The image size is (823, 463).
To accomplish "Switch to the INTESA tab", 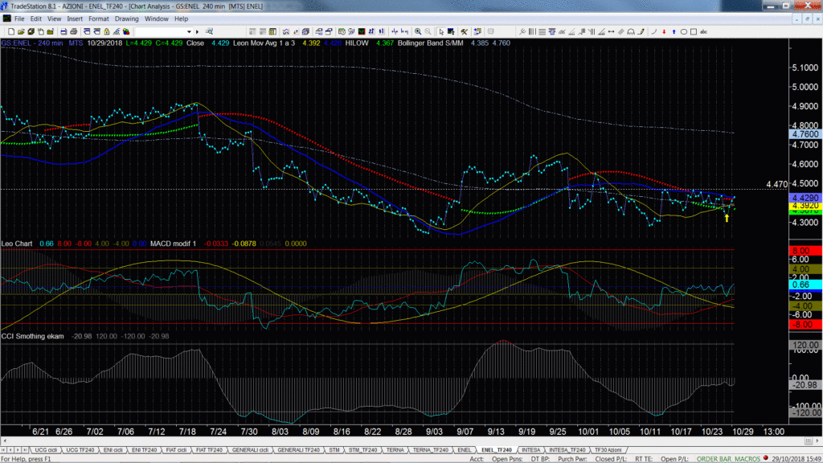I will 530,450.
